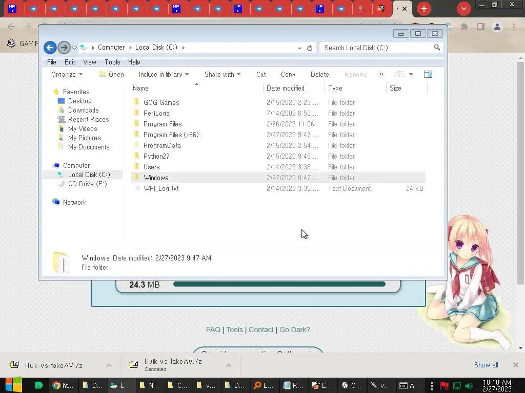525x393 pixels.
Task: Select Downloads in Favorites
Action: pos(83,111)
